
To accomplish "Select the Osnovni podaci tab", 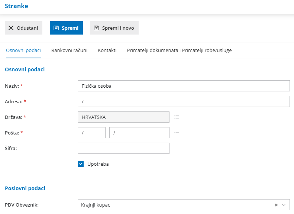I will pyautogui.click(x=23, y=50).
